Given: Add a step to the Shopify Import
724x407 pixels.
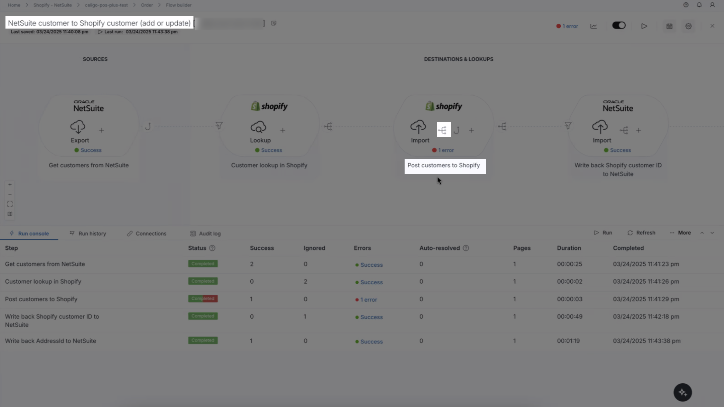Looking at the screenshot, I should 471,130.
